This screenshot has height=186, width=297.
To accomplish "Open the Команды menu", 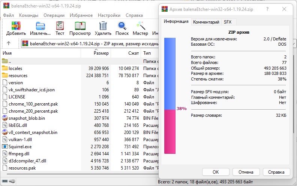I will coord(28,15).
